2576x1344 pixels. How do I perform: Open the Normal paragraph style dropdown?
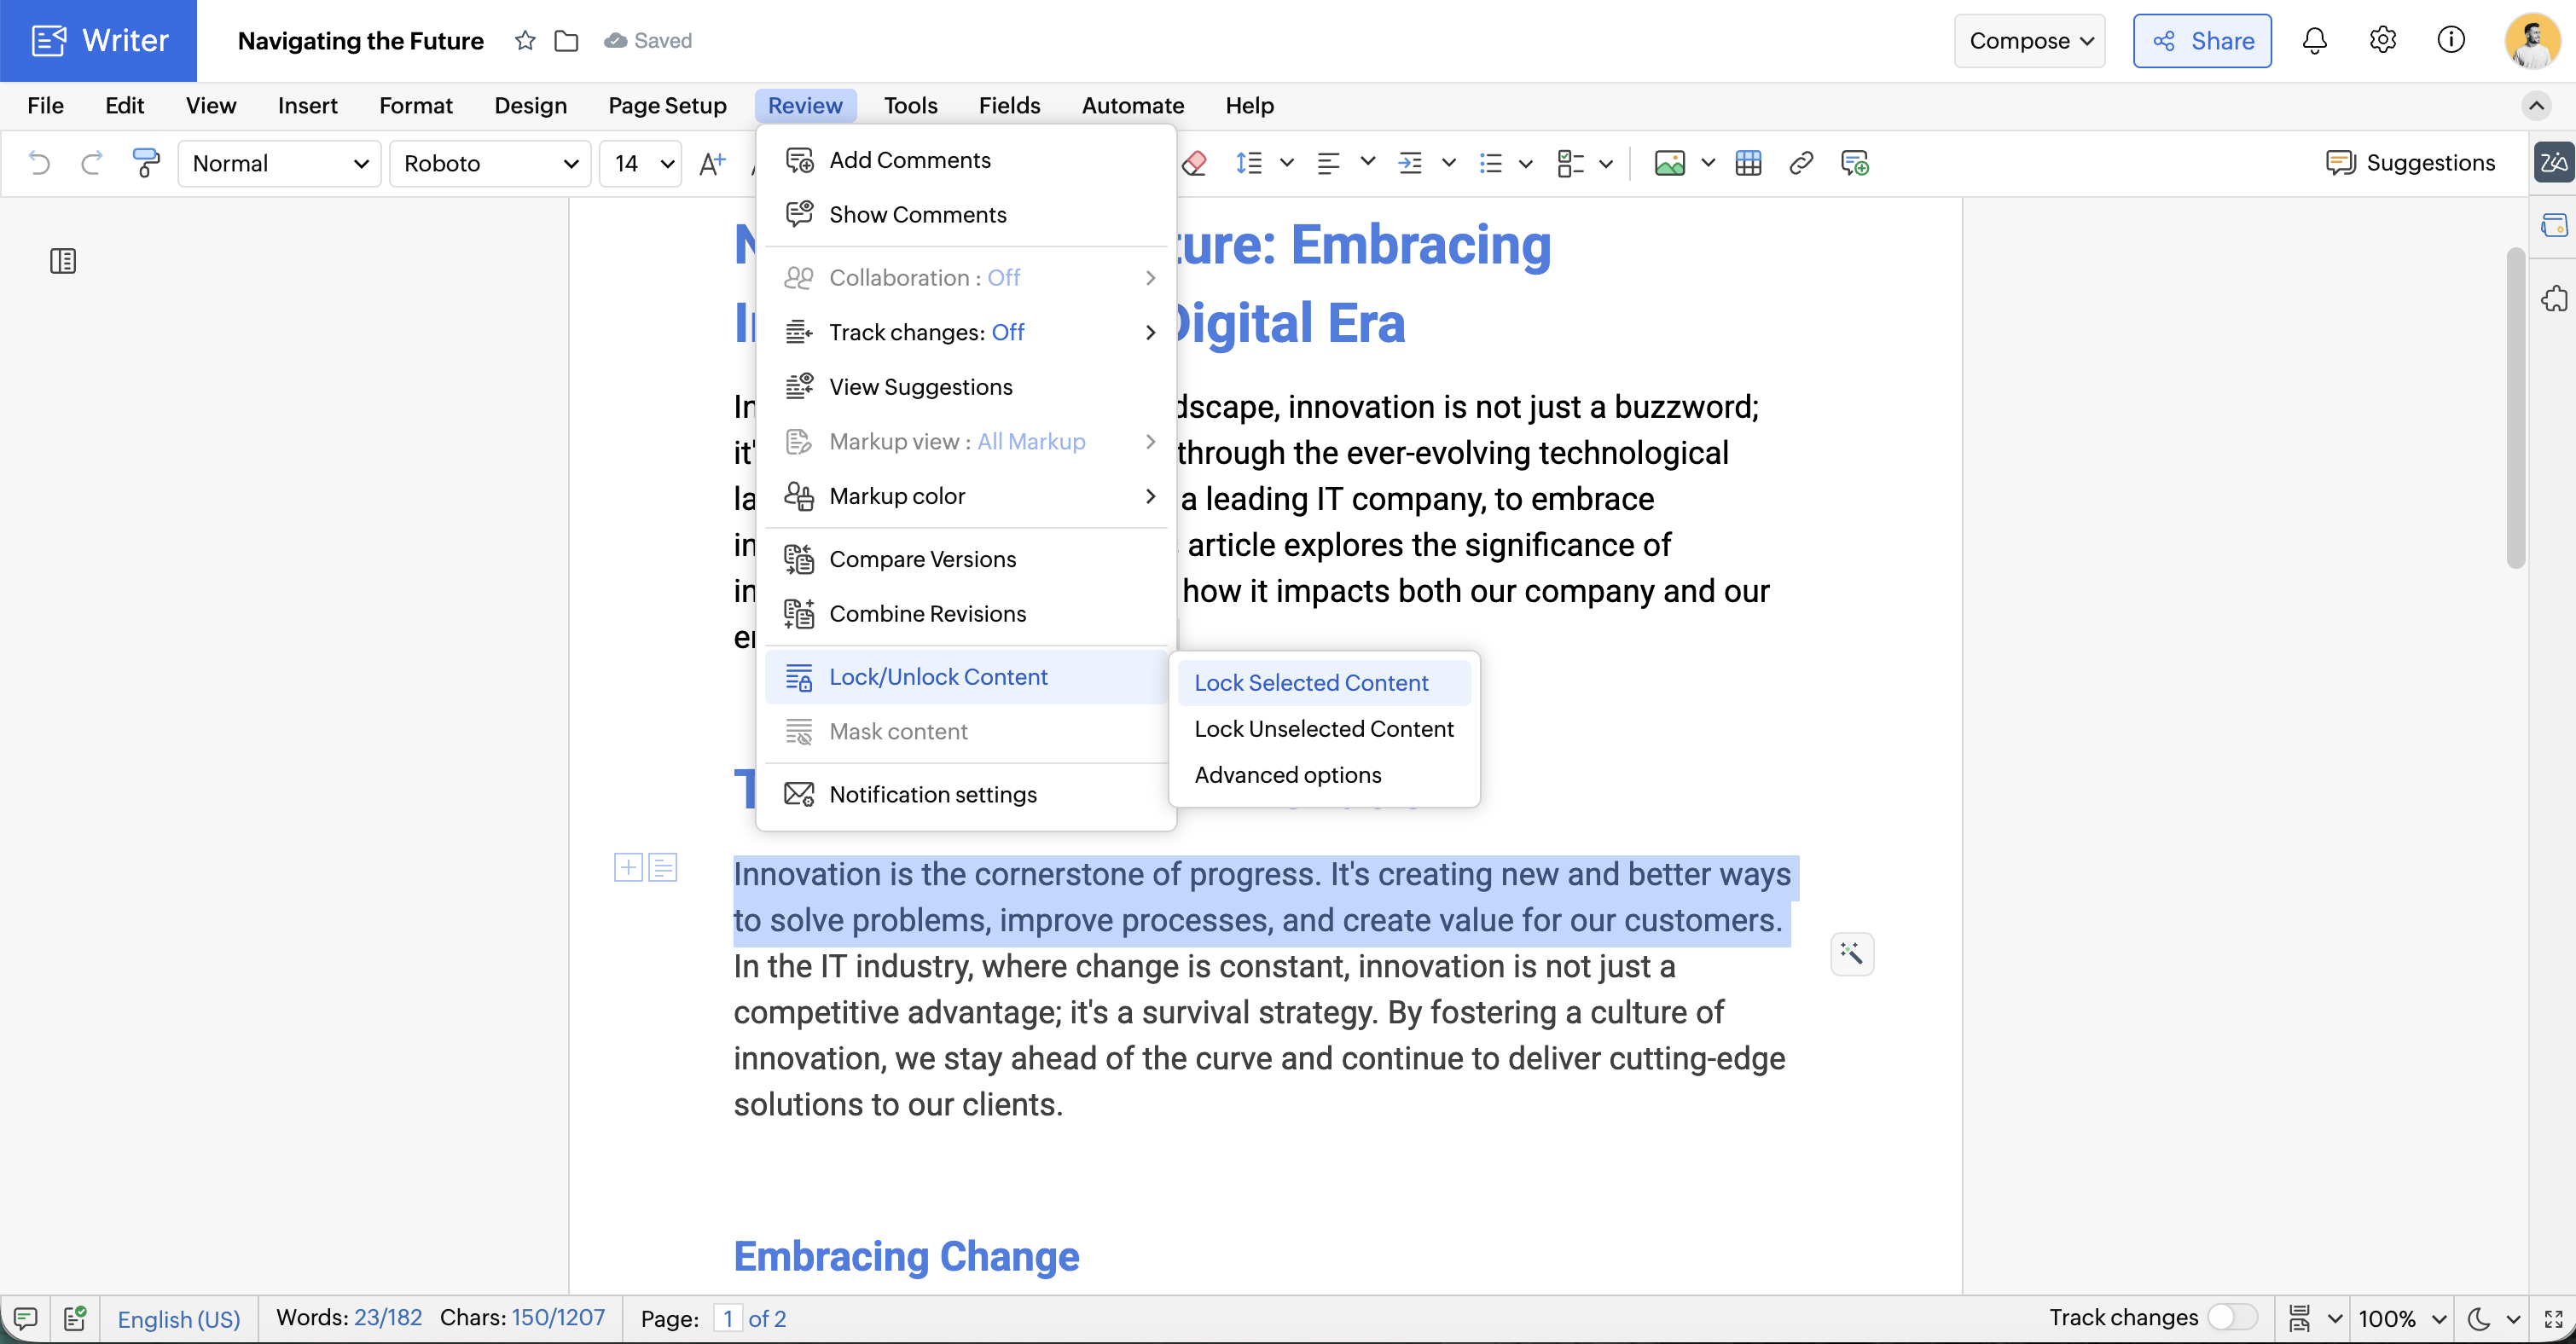[x=279, y=163]
